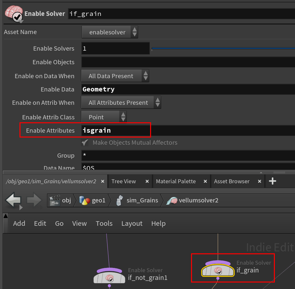Viewport: 295px width, 289px height.
Task: Click the Enable Solver brain icon in the parameter header
Action: [x=14, y=14]
